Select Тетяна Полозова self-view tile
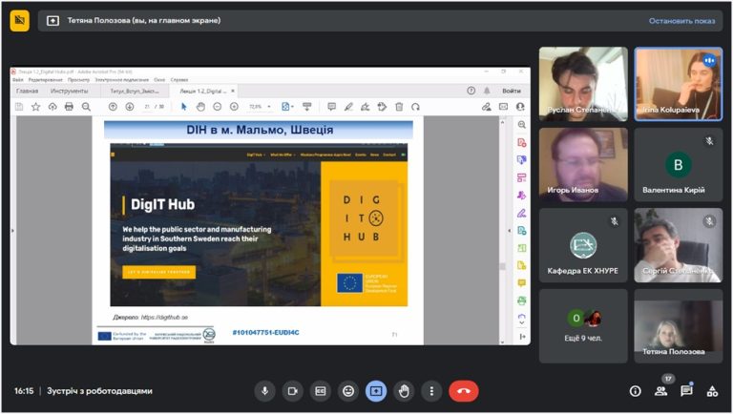 coord(679,325)
